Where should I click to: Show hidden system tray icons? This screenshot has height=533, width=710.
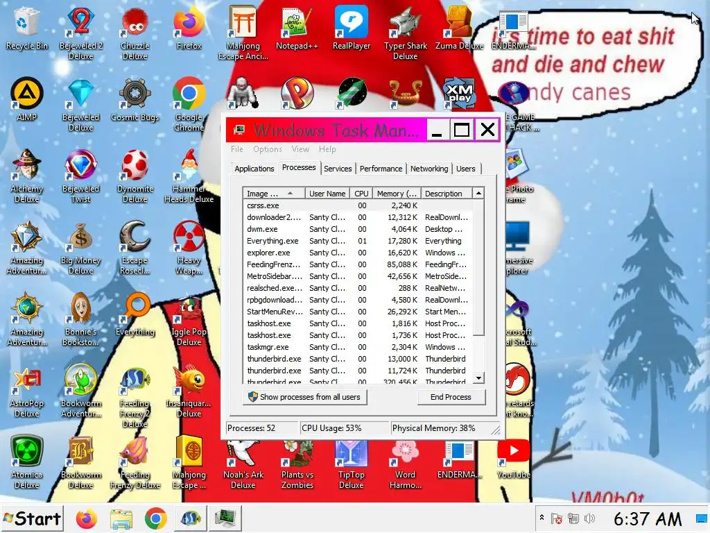[542, 518]
